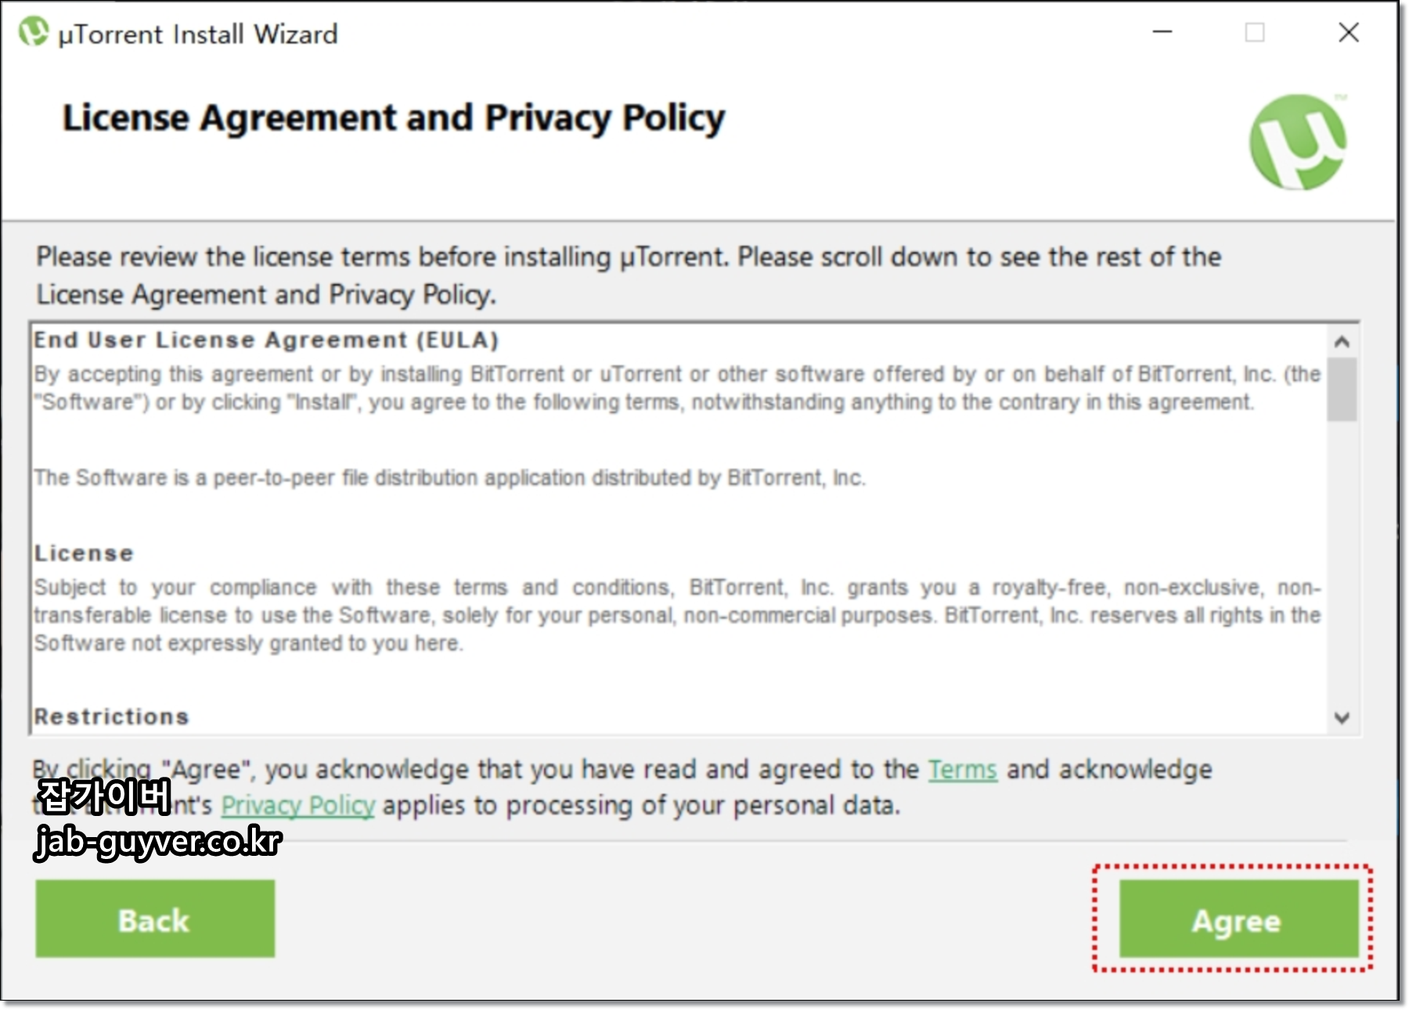Click the EULA scrollbar down arrow
This screenshot has width=1409, height=1010.
[x=1342, y=717]
